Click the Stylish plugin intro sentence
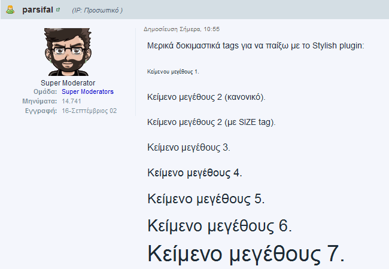389x269 pixels. tap(256, 46)
